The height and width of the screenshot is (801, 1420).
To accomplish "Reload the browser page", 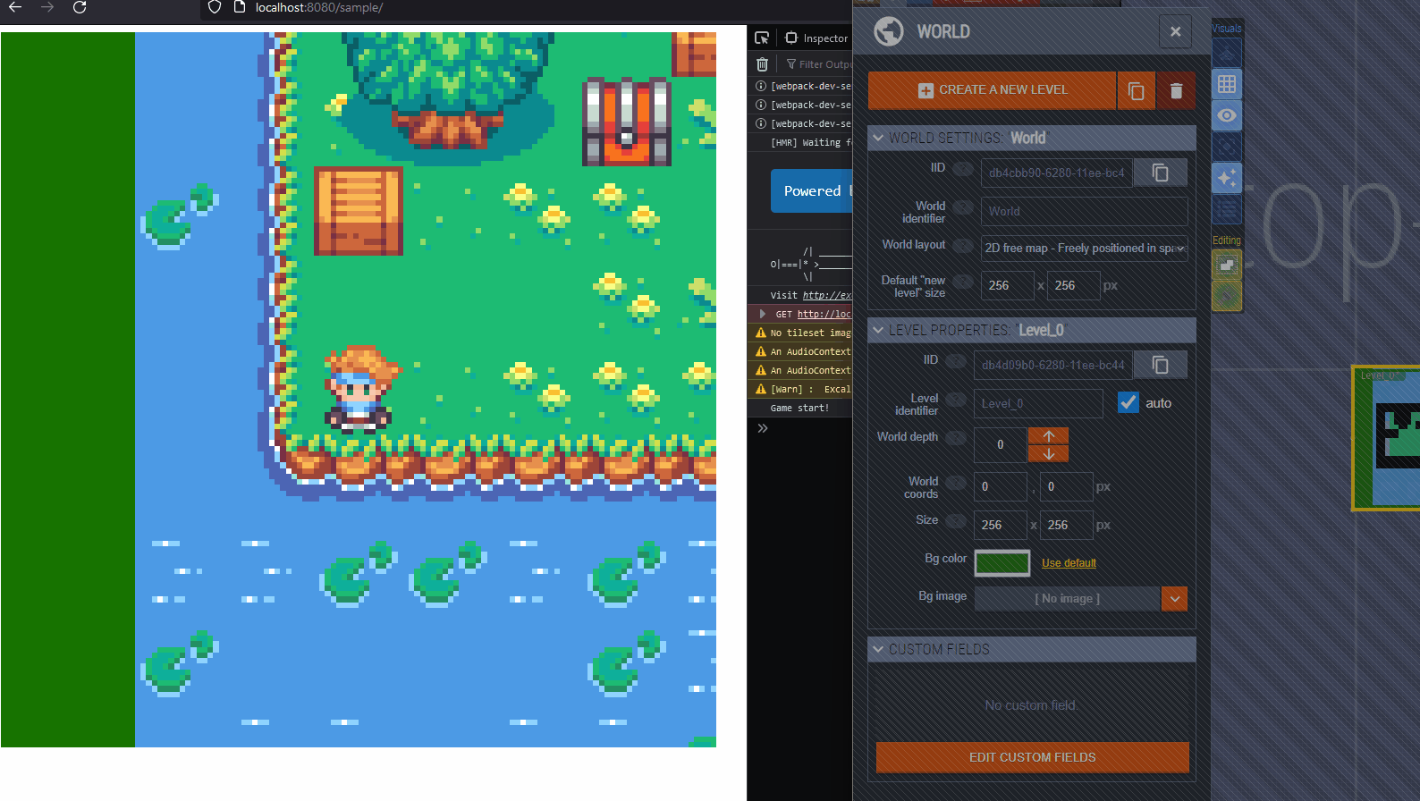I will [x=80, y=8].
